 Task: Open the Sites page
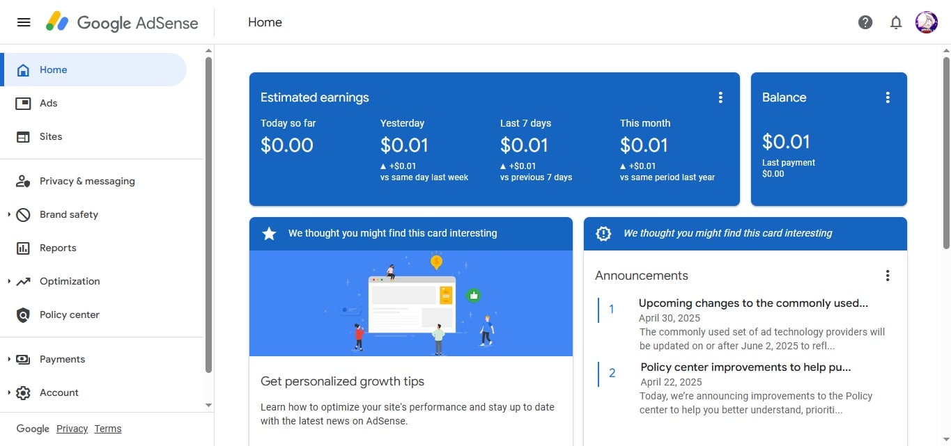(x=50, y=136)
